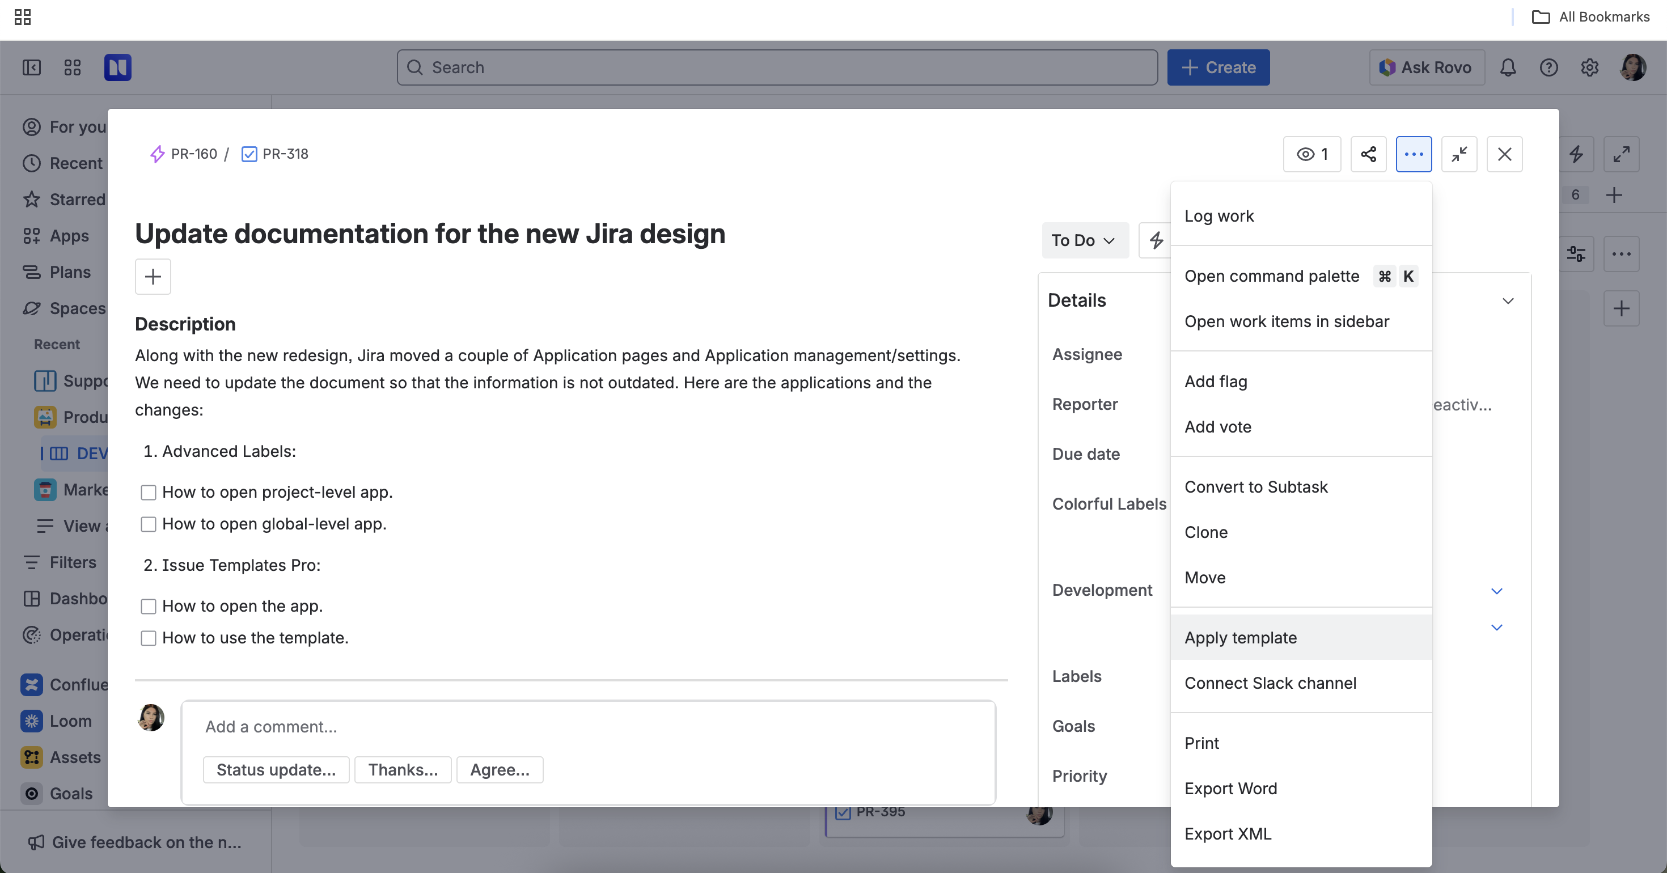Open the help question mark icon
1667x873 pixels.
(1548, 67)
